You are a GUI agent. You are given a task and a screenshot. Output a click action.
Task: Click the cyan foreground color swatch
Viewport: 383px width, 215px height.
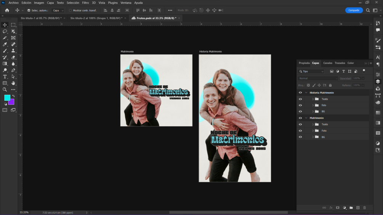coord(7,98)
